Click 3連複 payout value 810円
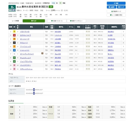This screenshot has height=121, width=134. coord(113,114)
